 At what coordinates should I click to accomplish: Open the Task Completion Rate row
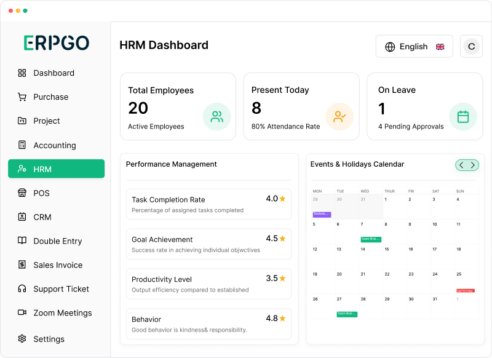(208, 204)
